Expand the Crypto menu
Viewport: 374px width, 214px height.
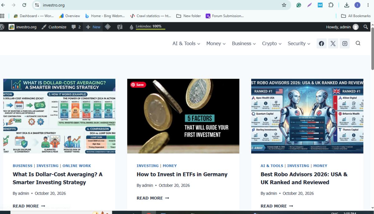pyautogui.click(x=272, y=44)
